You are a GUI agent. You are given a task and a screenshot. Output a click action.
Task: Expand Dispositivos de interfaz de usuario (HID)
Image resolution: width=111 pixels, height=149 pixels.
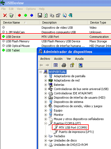(46, 98)
